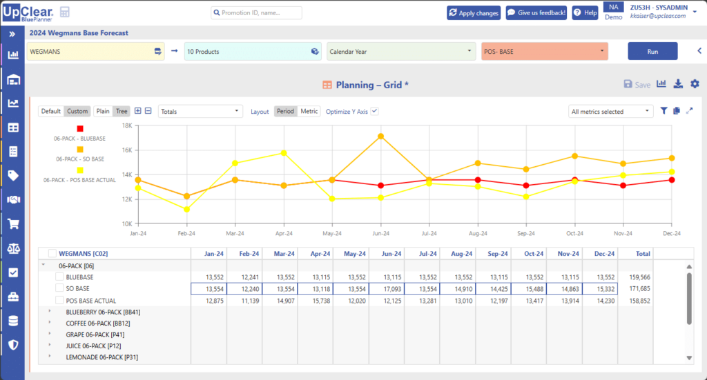The height and width of the screenshot is (380, 707).
Task: Check the POS BASE ACTUAL row checkbox
Action: click(x=59, y=300)
